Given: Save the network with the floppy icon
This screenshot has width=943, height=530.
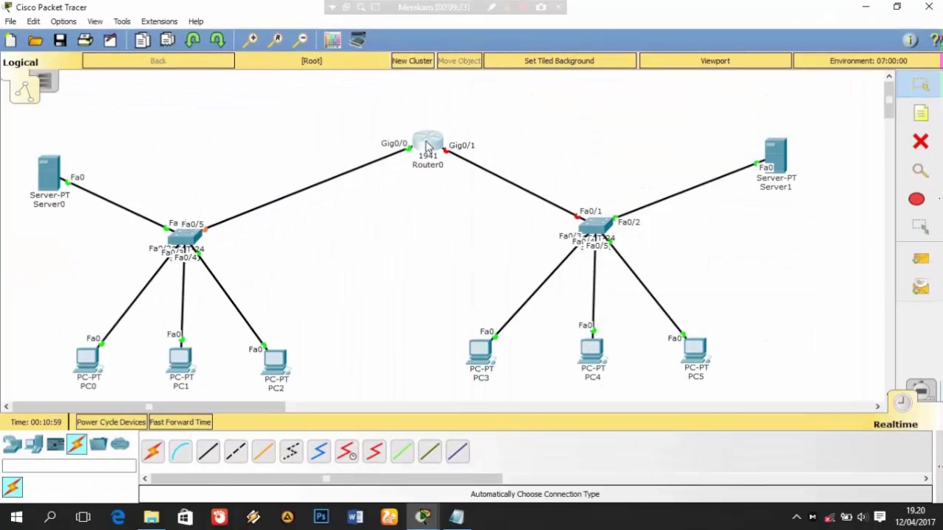Looking at the screenshot, I should (60, 40).
